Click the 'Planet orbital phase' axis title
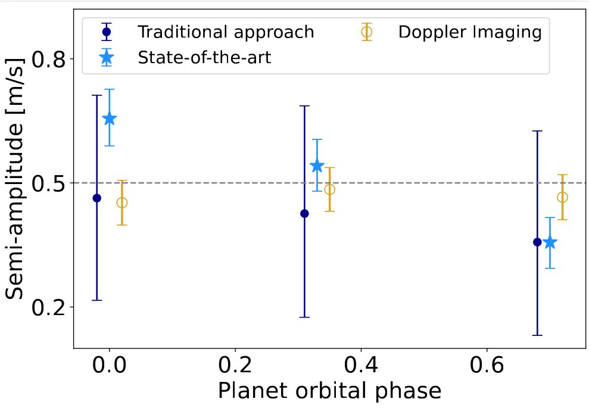589x408 pixels. point(329,390)
